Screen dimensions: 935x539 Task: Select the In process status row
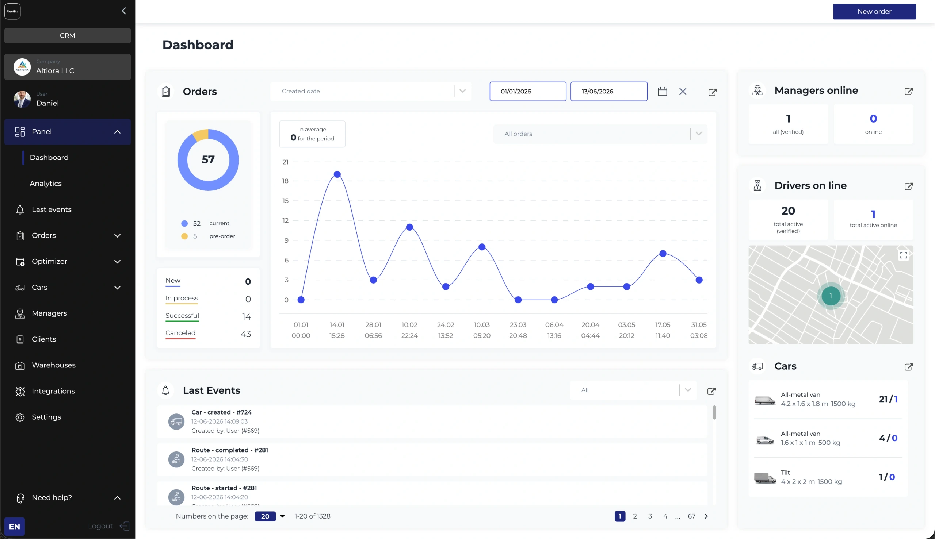pyautogui.click(x=208, y=299)
